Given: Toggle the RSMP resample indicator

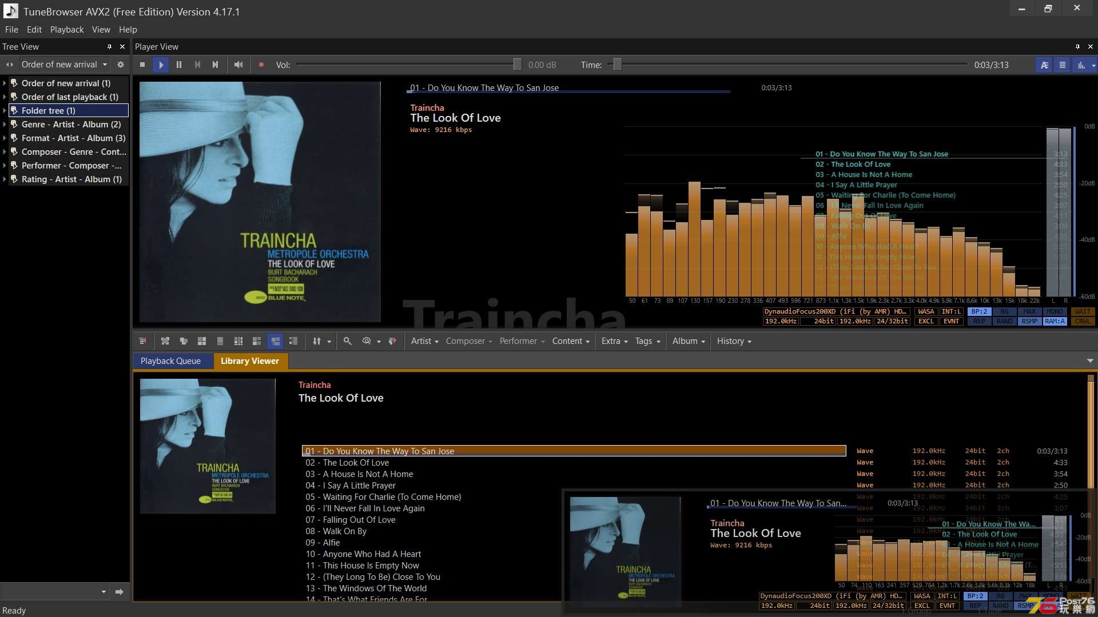Looking at the screenshot, I should click(1029, 321).
